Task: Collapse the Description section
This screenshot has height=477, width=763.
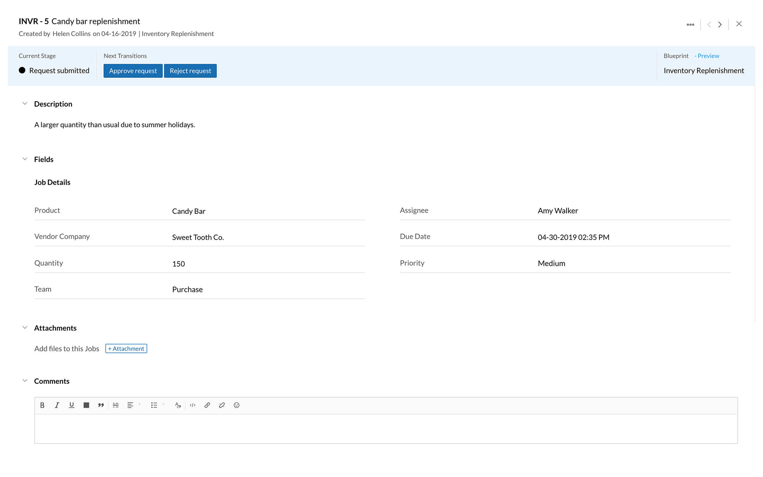Action: (x=25, y=104)
